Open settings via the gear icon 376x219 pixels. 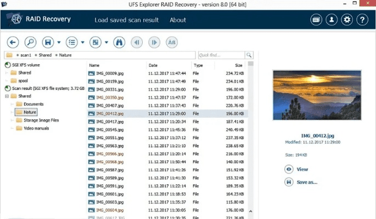[x=346, y=20]
